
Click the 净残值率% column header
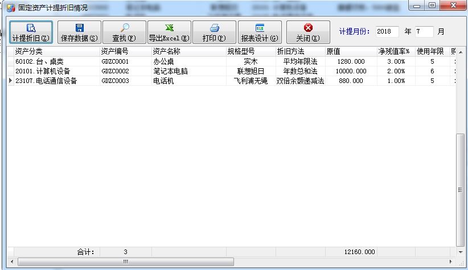396,52
